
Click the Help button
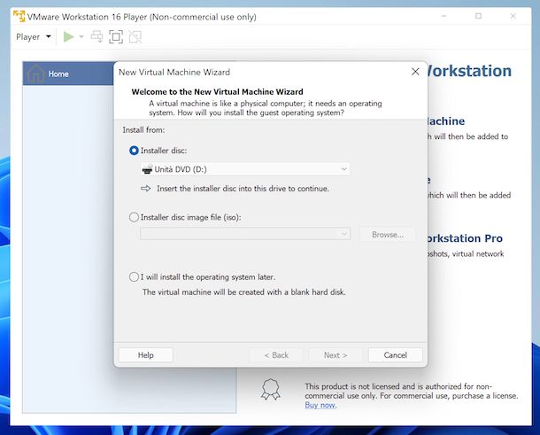tap(146, 355)
